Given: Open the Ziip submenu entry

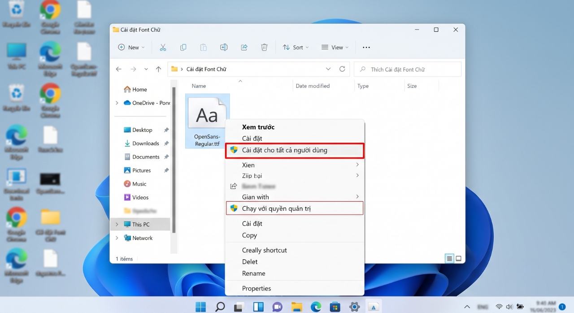Looking at the screenshot, I should pyautogui.click(x=295, y=176).
